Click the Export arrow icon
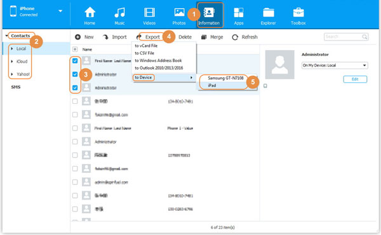Viewport: 381px width, 235px height. (138, 37)
